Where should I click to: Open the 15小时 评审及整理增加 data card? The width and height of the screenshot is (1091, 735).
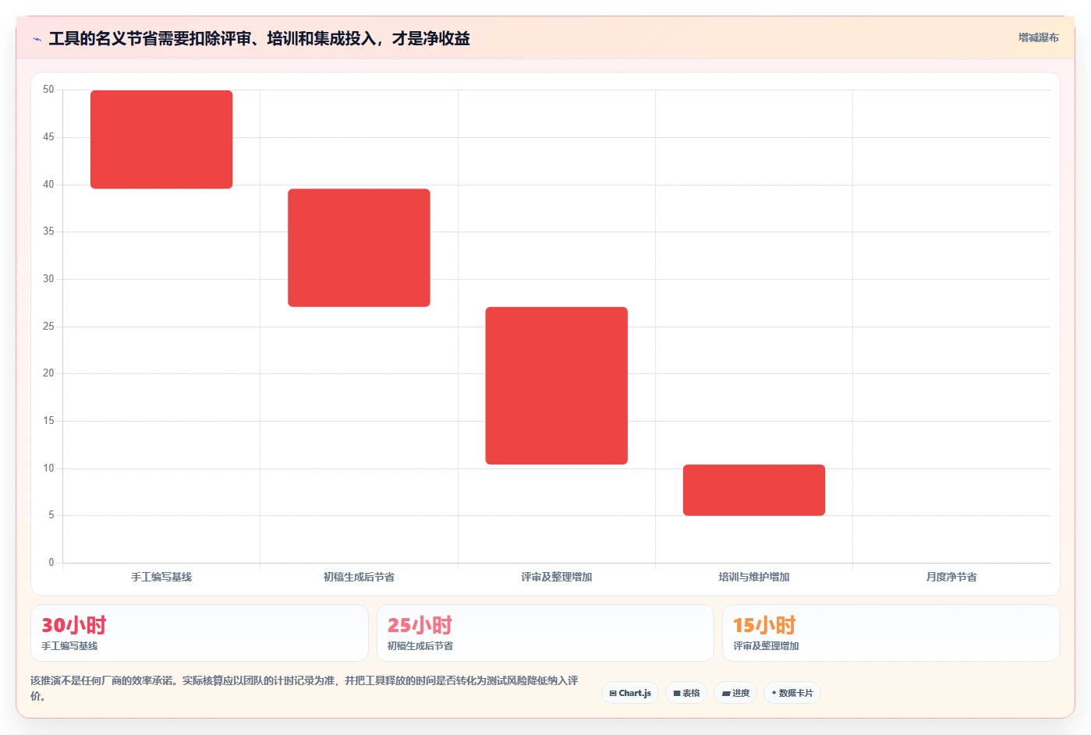891,633
